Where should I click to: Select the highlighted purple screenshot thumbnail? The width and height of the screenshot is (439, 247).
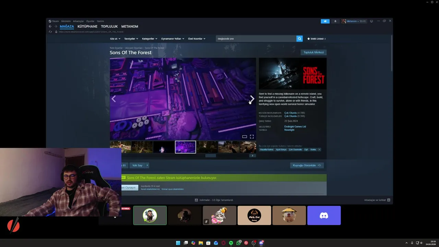tap(185, 147)
